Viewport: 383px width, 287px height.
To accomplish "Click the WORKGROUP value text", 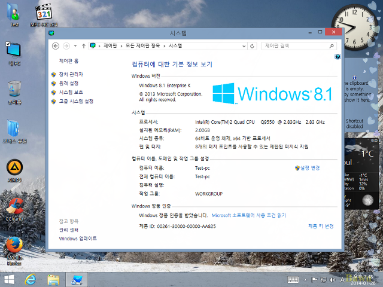I will click(x=209, y=194).
